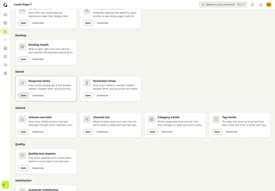
Task: Click the Volume overview title
Action: coord(40,117)
